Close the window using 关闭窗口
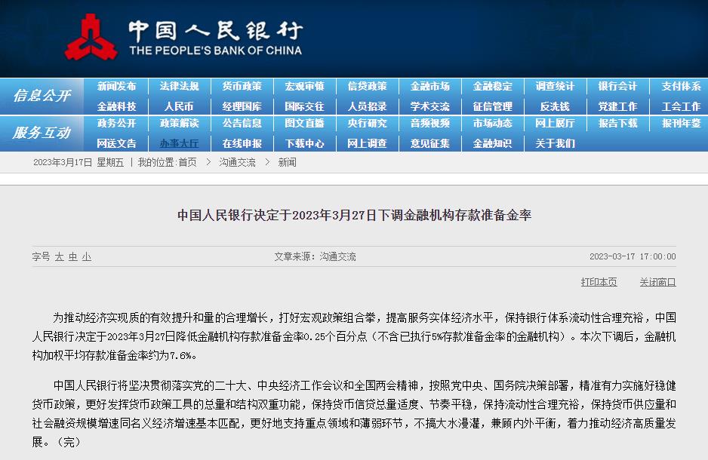The width and height of the screenshot is (708, 460). pyautogui.click(x=657, y=282)
